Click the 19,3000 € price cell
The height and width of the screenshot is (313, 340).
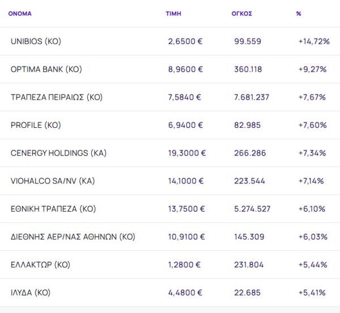[187, 153]
